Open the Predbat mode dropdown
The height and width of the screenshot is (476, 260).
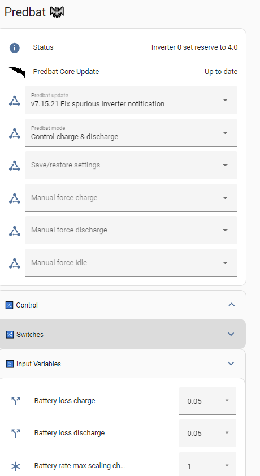(131, 133)
